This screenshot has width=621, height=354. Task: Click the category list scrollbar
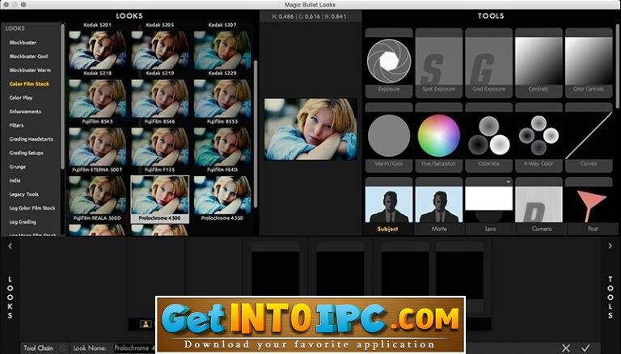(x=62, y=96)
